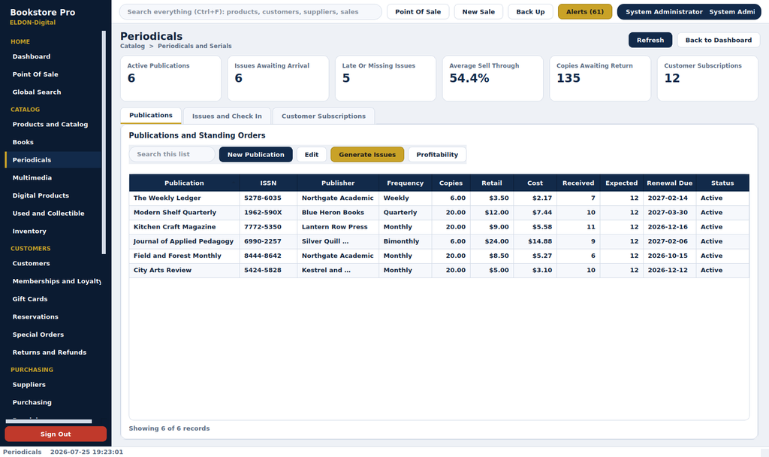Click renewal date 2026-10-15
The image size is (769, 457).
(x=669, y=256)
